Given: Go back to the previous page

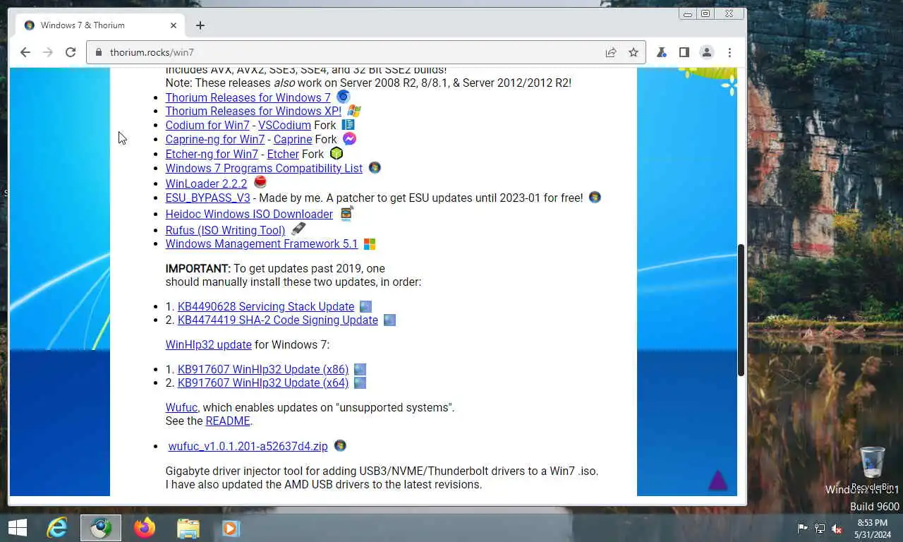Looking at the screenshot, I should 25,52.
